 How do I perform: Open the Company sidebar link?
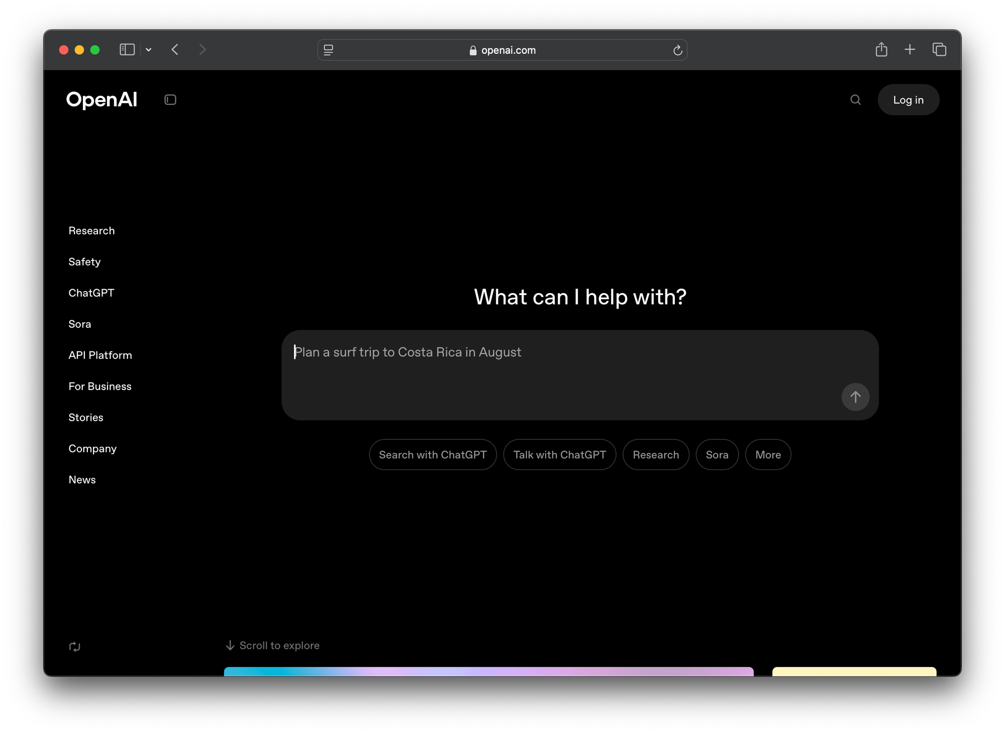pyautogui.click(x=92, y=448)
